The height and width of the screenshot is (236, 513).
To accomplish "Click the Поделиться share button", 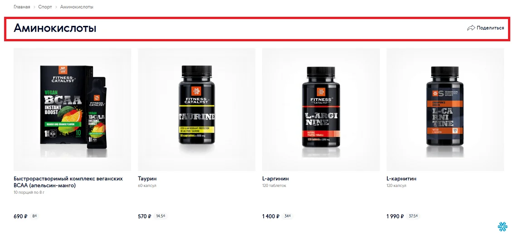I will [x=485, y=28].
